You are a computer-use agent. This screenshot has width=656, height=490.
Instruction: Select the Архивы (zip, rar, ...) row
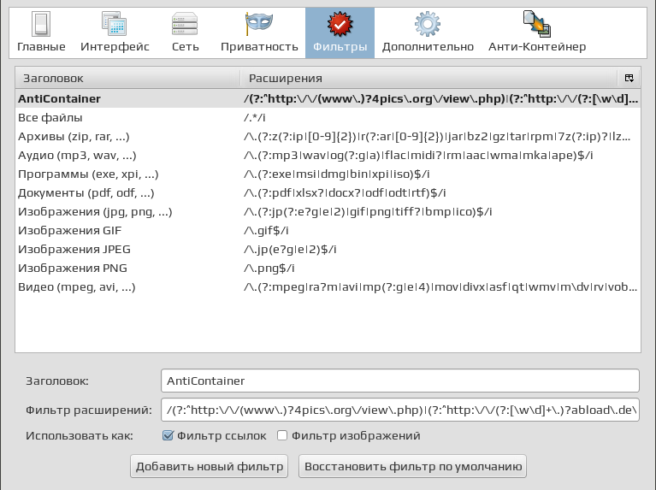328,137
